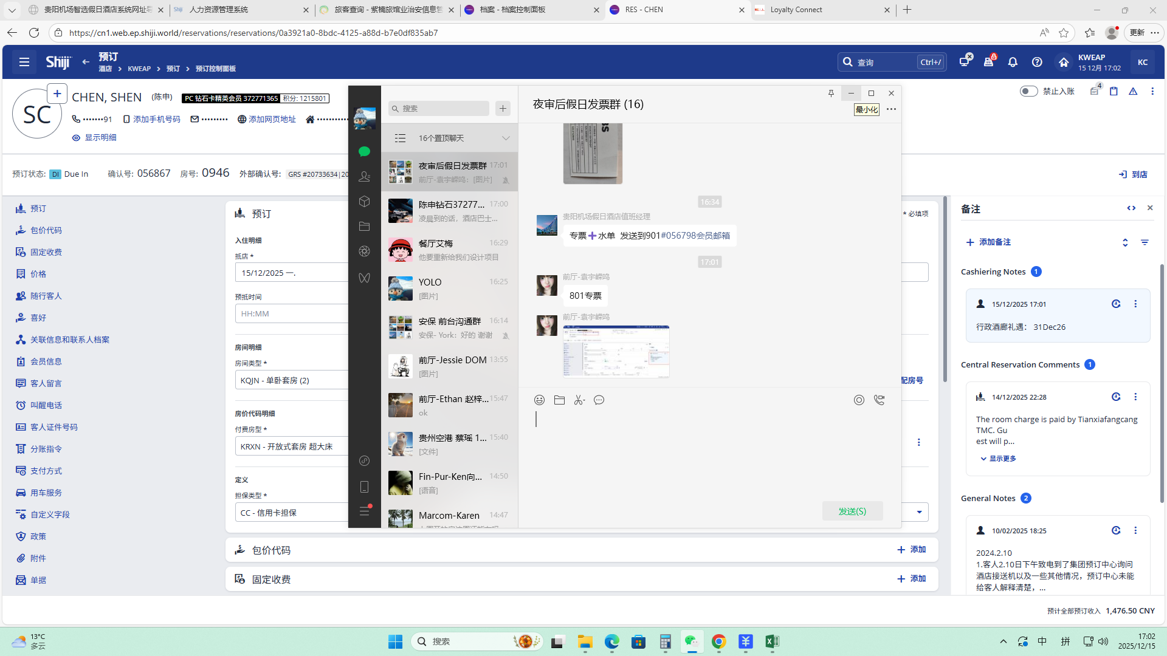Toggle the 禁止入账 switch

point(1028,91)
